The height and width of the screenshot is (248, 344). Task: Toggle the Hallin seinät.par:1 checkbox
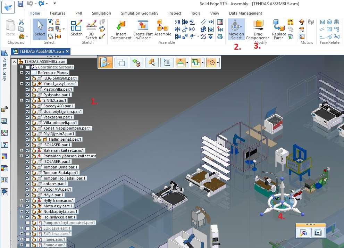point(27,139)
